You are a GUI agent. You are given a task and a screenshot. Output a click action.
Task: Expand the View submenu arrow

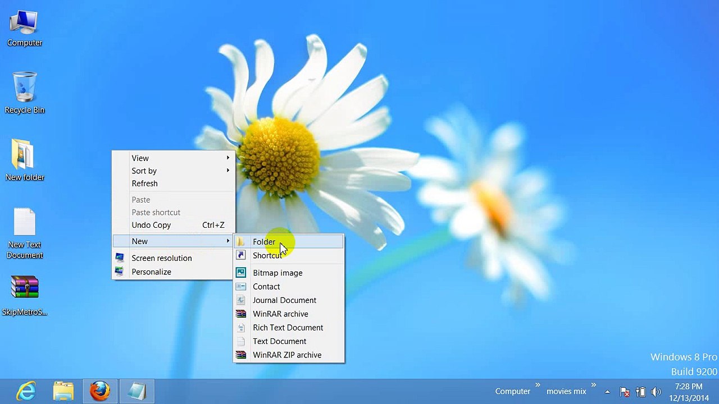coord(228,158)
